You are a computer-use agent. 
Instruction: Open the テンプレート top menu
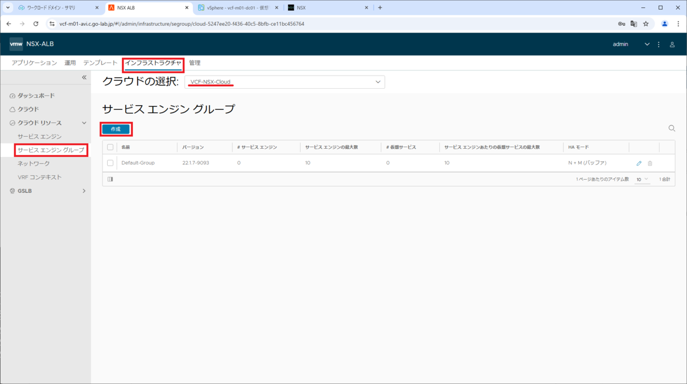pos(100,63)
